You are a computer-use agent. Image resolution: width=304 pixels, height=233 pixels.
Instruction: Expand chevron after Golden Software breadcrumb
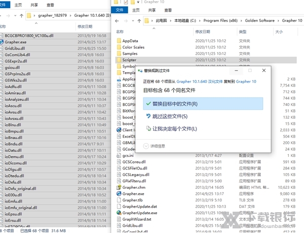[278, 21]
